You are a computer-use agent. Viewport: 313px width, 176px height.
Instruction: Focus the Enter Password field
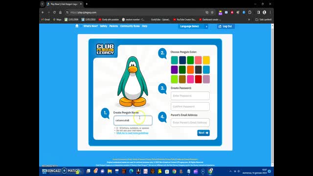coord(190,96)
